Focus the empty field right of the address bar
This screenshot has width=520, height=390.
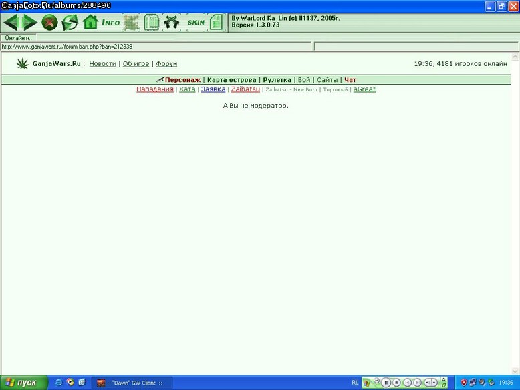[416, 47]
